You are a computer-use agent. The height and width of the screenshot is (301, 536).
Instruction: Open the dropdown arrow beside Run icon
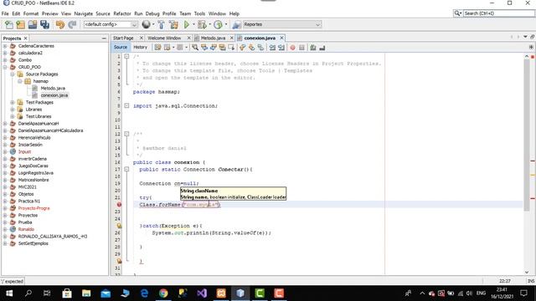pyautogui.click(x=193, y=24)
